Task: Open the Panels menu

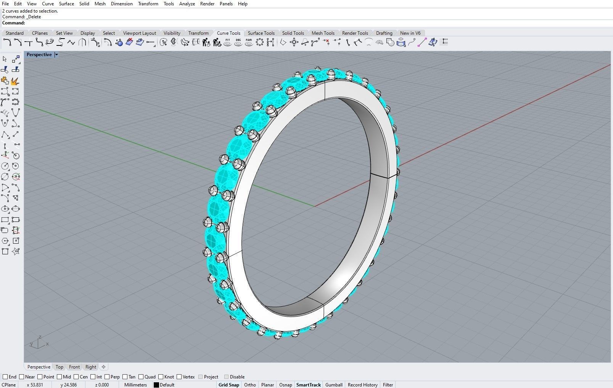Action: coord(226,4)
